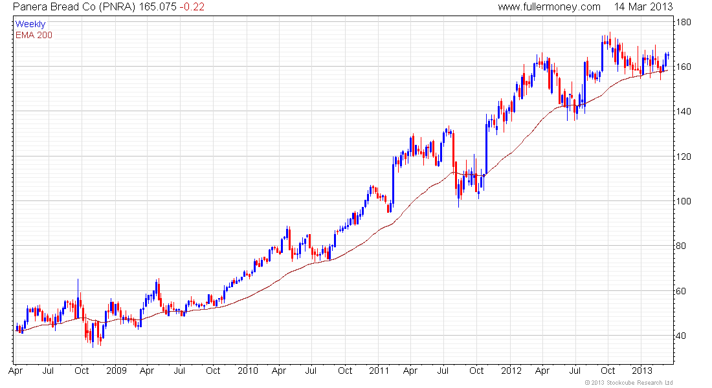Click the 40 price axis label
This screenshot has width=712, height=388.
pos(681,336)
